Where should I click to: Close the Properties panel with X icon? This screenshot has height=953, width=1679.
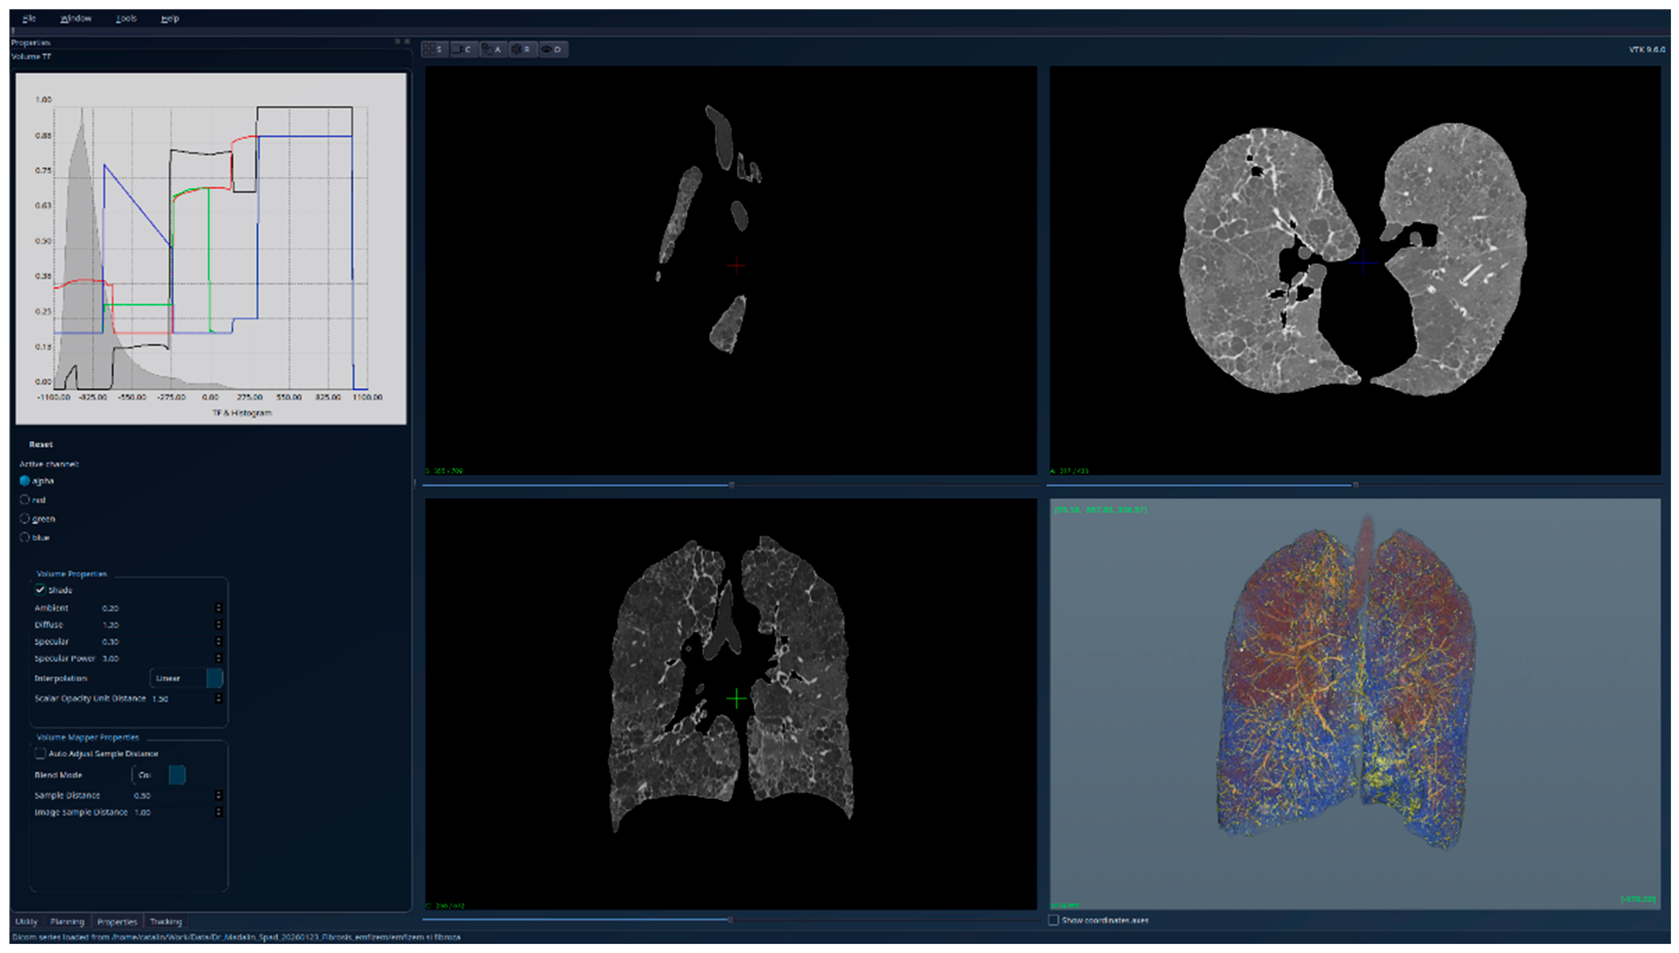pos(407,41)
